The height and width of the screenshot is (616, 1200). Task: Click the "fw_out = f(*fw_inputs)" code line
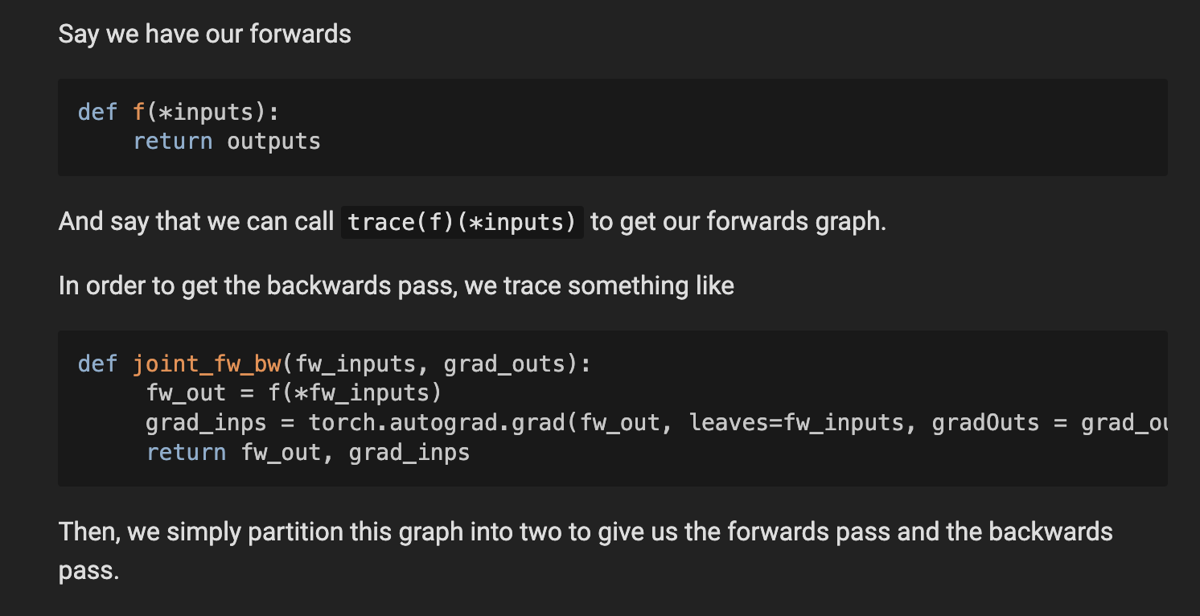[294, 393]
